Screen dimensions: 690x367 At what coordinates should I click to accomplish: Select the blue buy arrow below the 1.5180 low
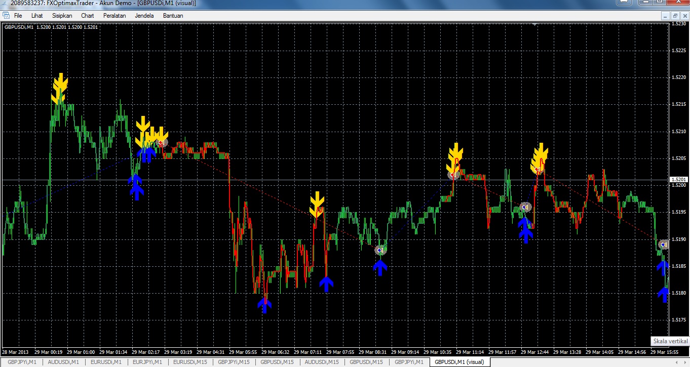pyautogui.click(x=264, y=305)
